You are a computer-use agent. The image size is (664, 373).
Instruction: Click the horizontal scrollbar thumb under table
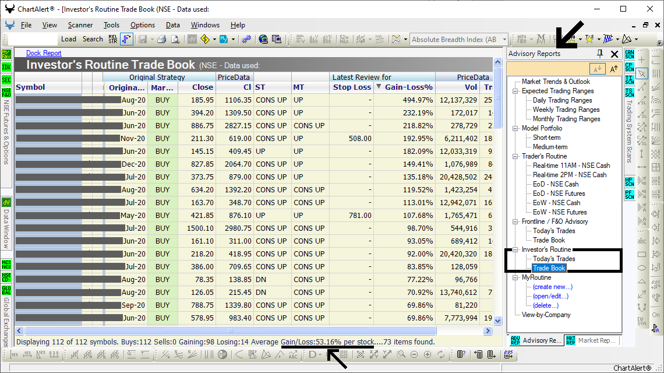(x=231, y=330)
